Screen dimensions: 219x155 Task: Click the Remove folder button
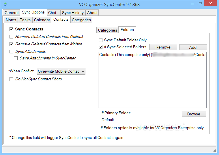(x=163, y=47)
